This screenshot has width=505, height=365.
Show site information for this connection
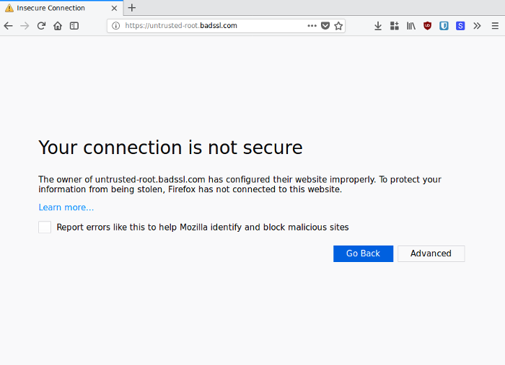(115, 25)
